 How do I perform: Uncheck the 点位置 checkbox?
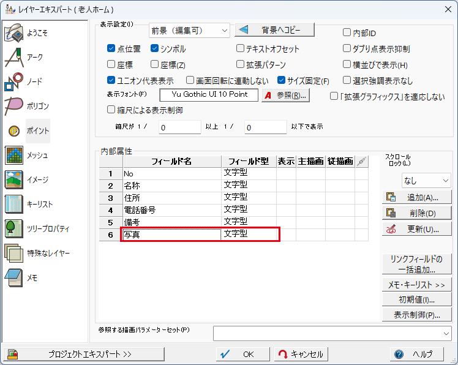(x=111, y=48)
